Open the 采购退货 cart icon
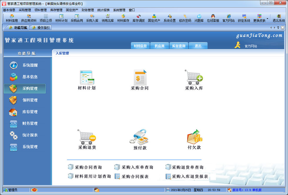 pyautogui.click(x=87, y=137)
